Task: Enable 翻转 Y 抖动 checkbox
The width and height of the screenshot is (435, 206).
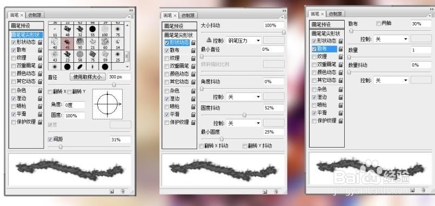Action: pyautogui.click(x=245, y=146)
